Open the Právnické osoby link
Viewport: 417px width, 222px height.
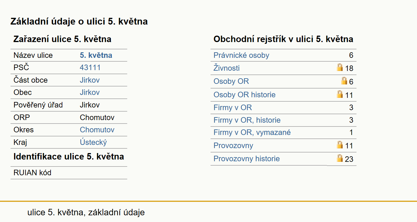(241, 55)
